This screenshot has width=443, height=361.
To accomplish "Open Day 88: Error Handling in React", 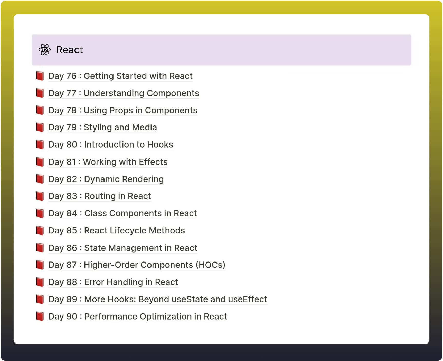I will pyautogui.click(x=113, y=282).
